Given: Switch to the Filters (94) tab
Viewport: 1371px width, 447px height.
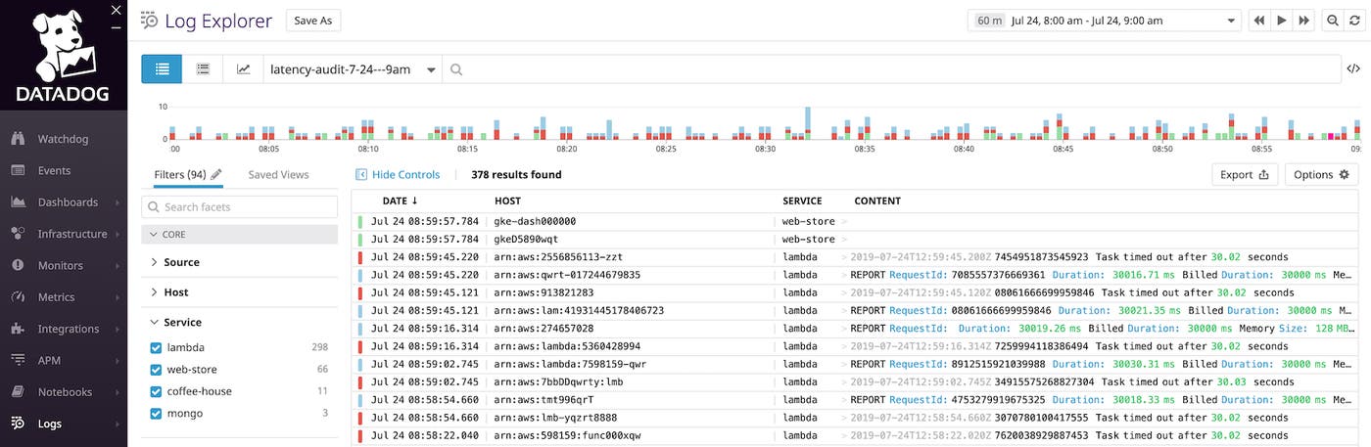Looking at the screenshot, I should (x=179, y=175).
